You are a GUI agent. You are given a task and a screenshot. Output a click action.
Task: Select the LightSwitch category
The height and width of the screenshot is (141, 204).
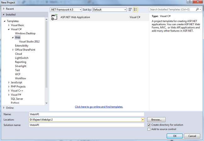22,58
